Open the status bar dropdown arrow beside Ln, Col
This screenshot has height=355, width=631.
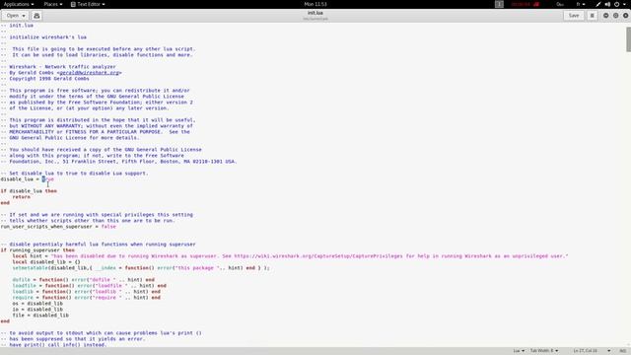click(x=609, y=351)
